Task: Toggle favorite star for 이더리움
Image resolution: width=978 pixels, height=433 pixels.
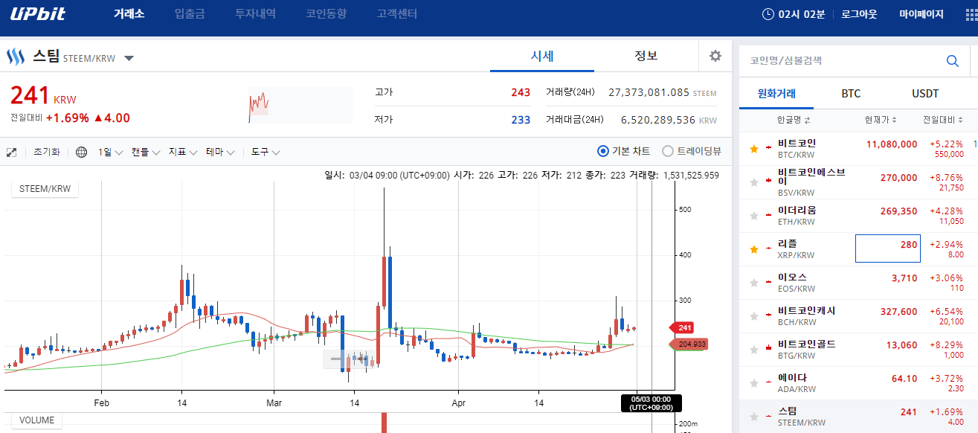Action: (754, 216)
